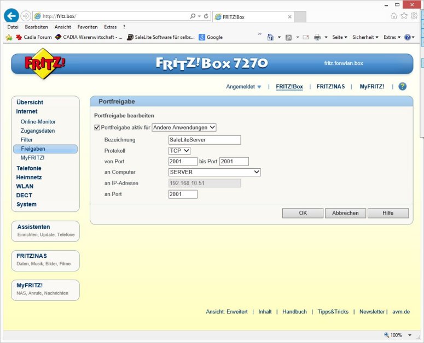Open the favorites star icon
The image size is (424, 343).
(x=404, y=16)
